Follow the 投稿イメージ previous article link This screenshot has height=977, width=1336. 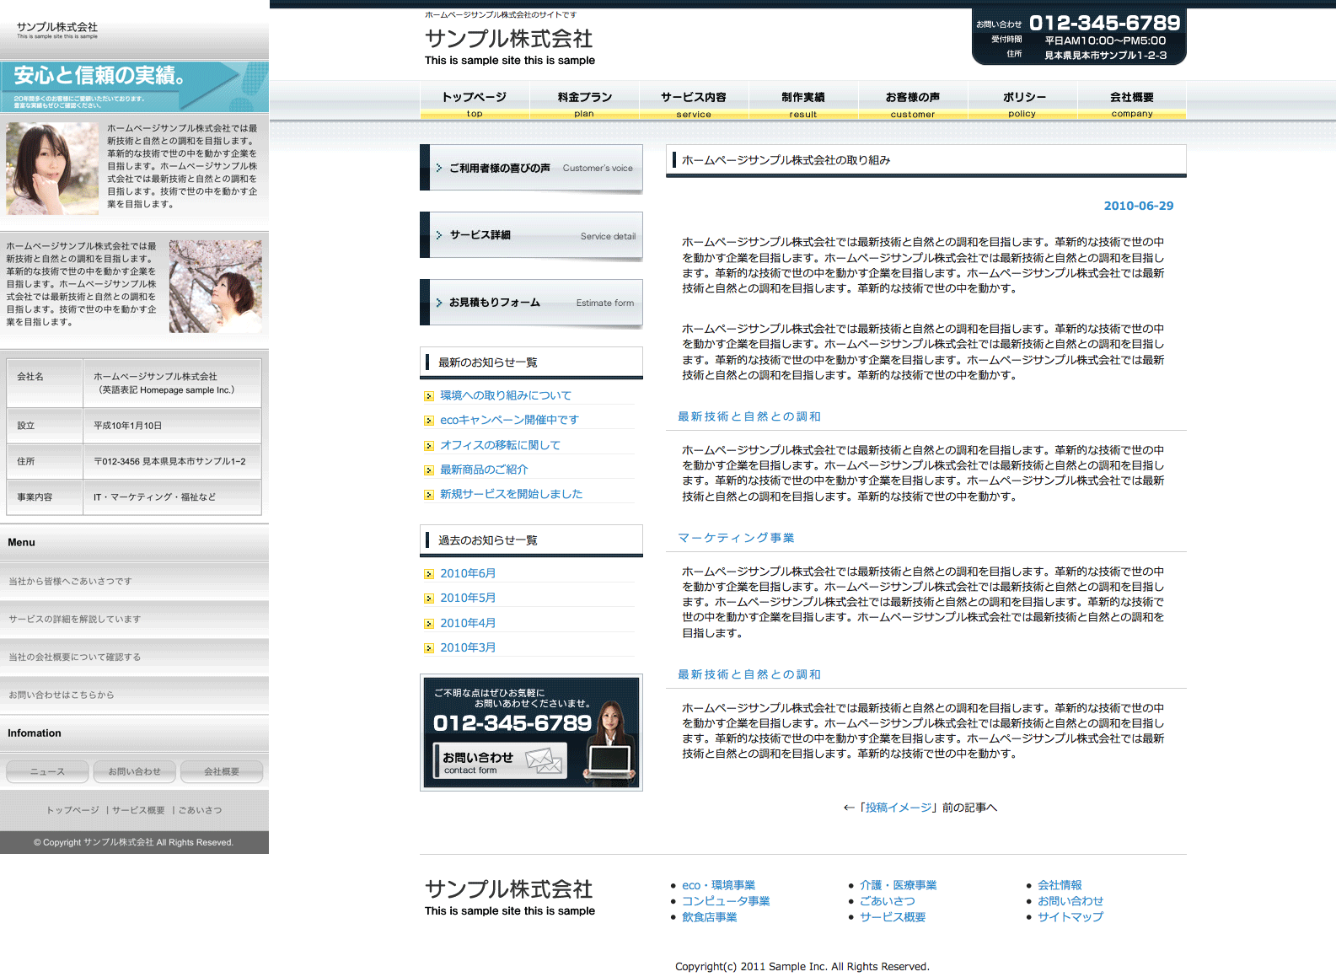(899, 808)
